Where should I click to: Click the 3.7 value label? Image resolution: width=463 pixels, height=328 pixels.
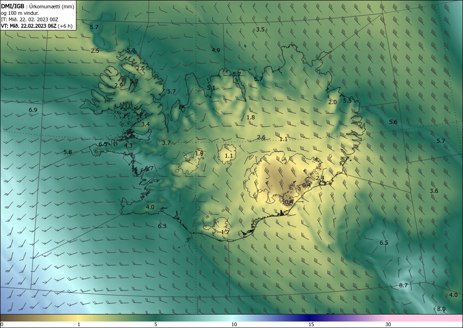coord(166,143)
